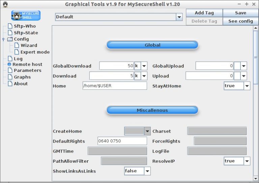This screenshot has width=259, height=183.
Task: Select Expert mode under Config
Action: tap(35, 52)
